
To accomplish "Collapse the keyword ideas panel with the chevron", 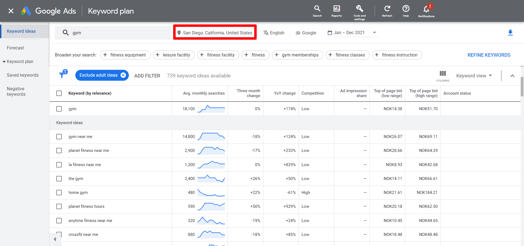I will [512, 76].
